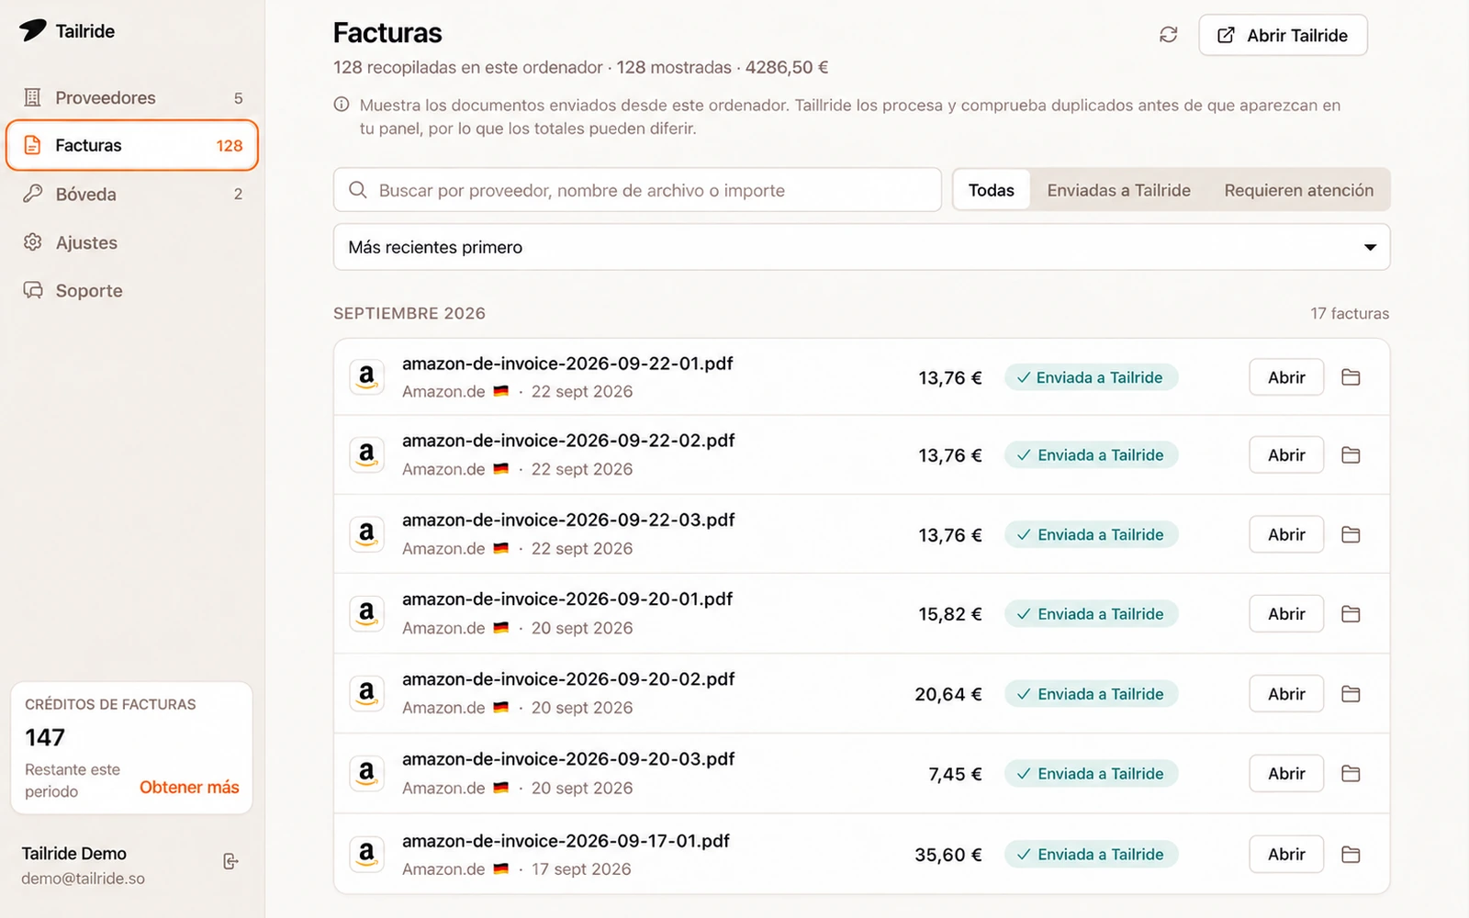Click the 7,45 € amount
This screenshot has height=918, width=1469.
(955, 774)
